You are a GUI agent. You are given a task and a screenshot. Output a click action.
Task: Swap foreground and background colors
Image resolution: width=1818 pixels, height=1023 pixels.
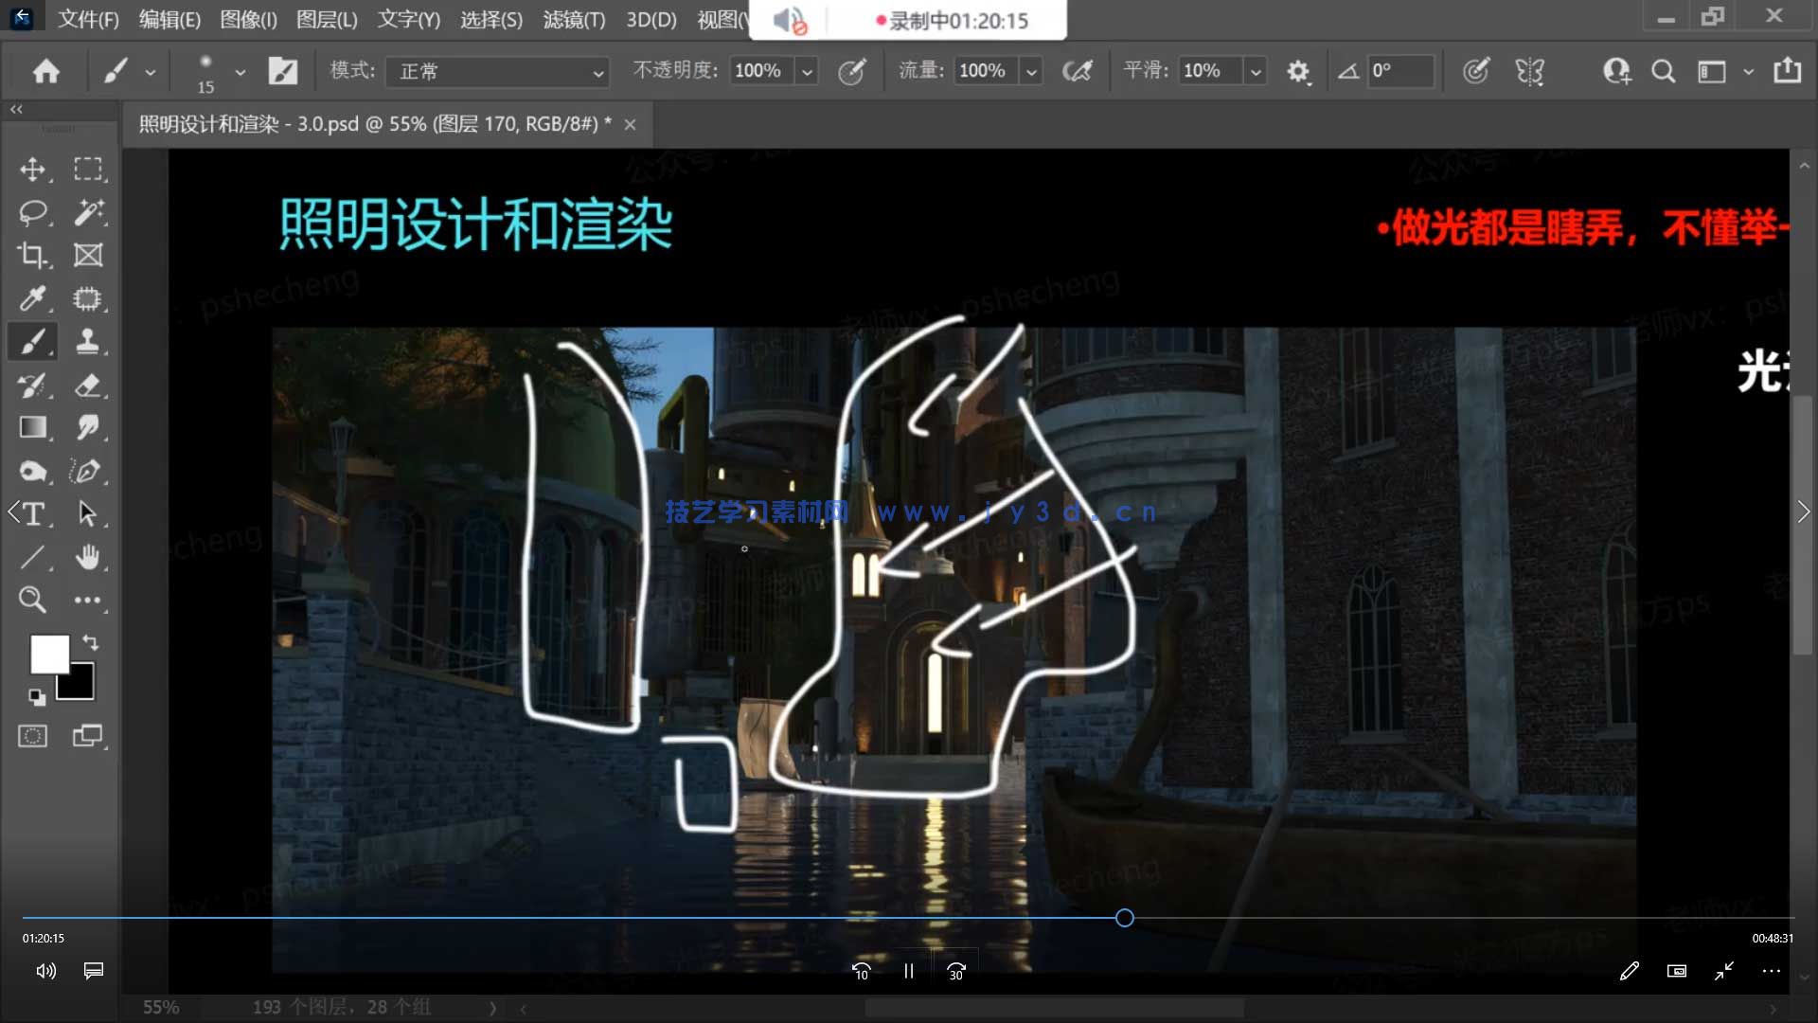(91, 642)
